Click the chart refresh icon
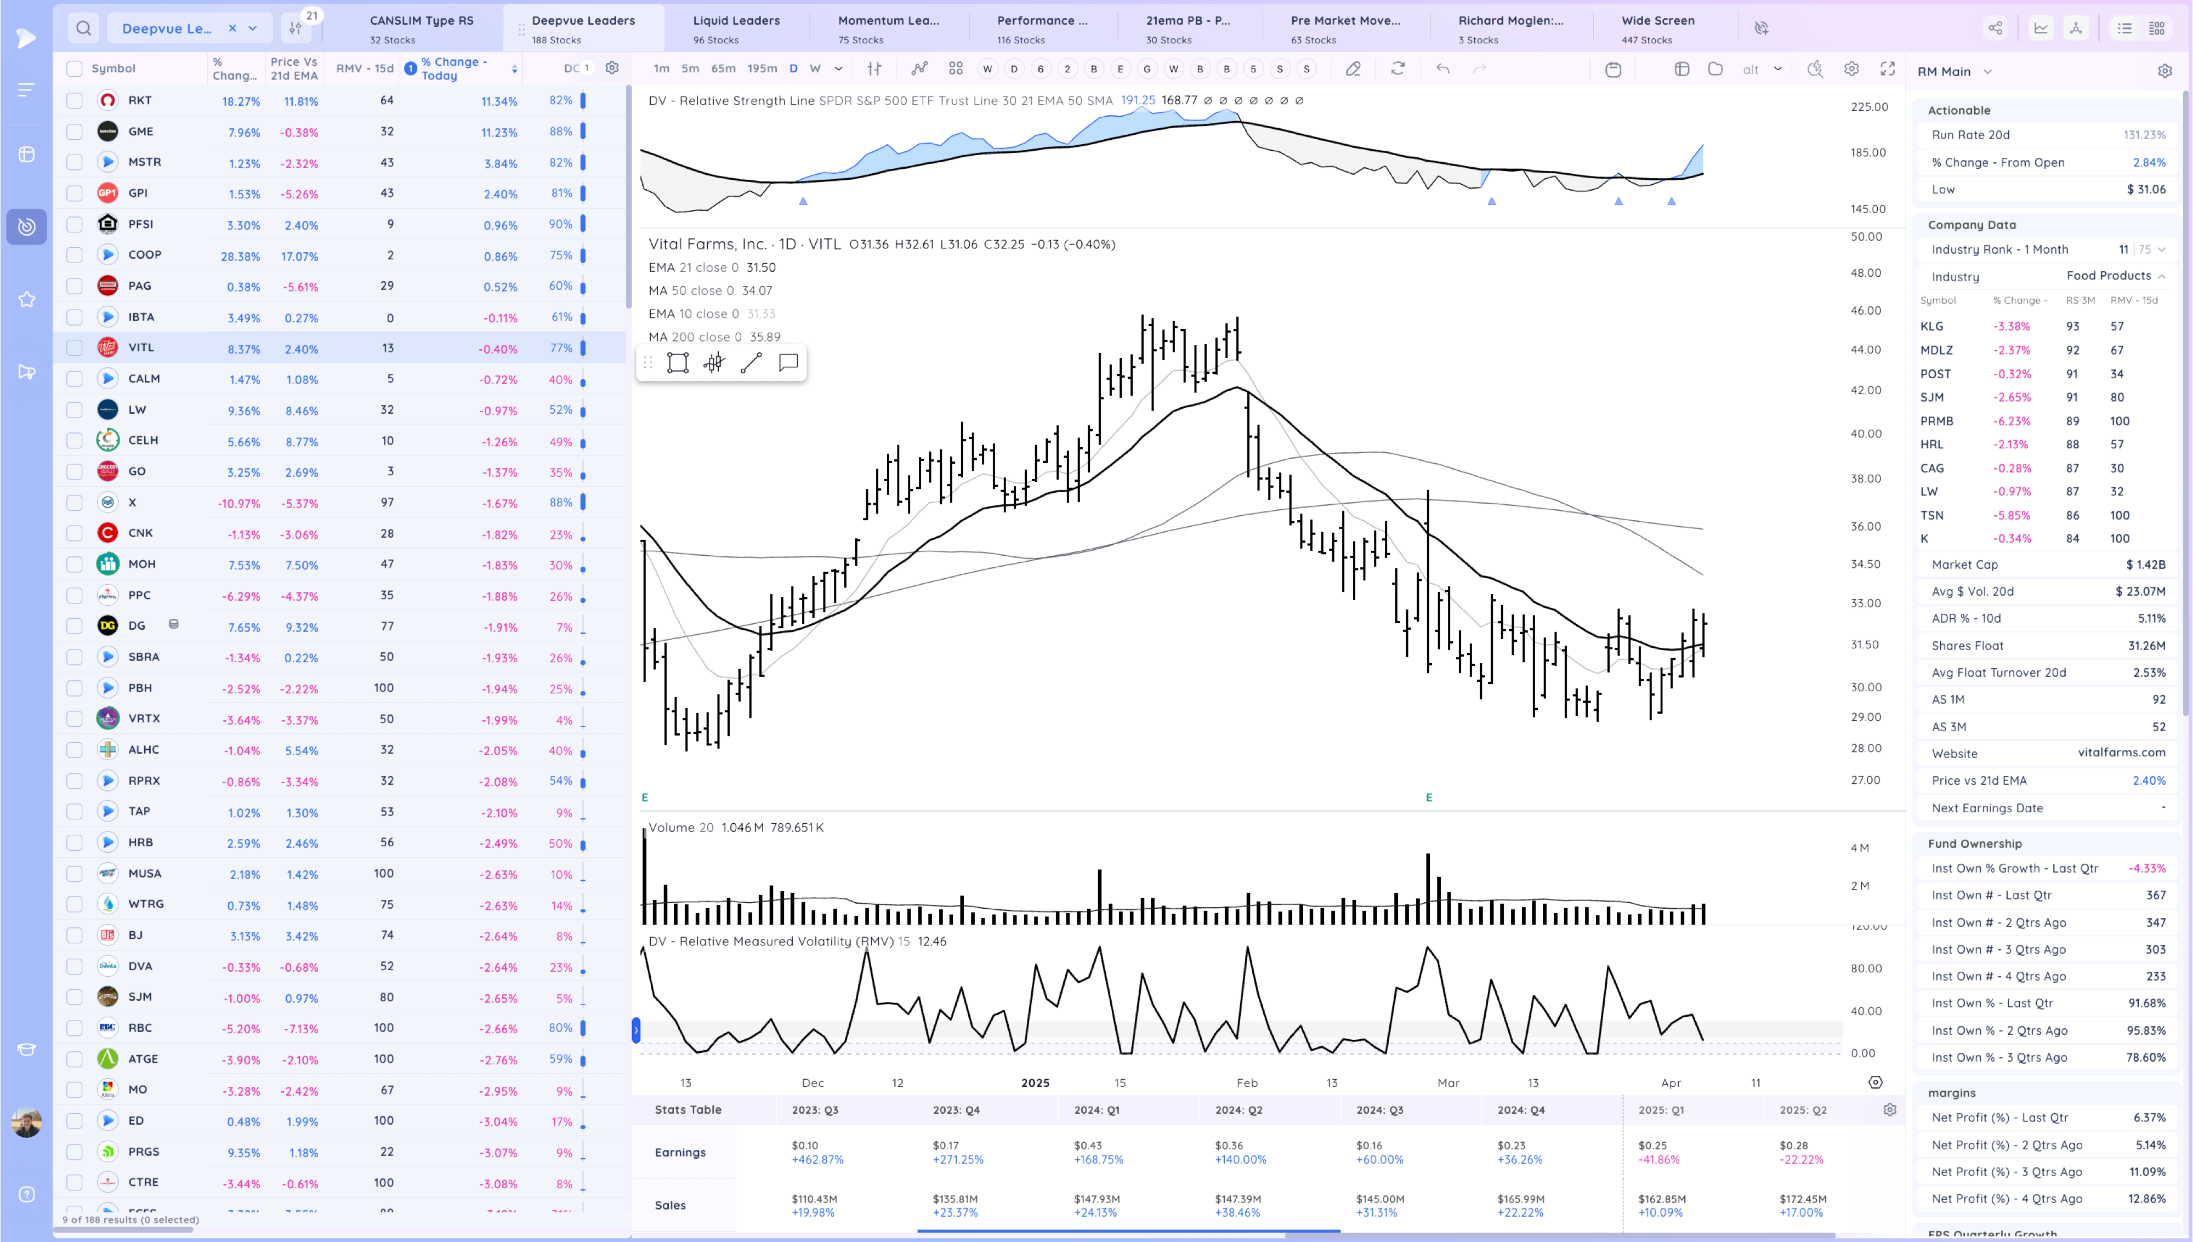Viewport: 2193px width, 1242px height. coord(1397,69)
